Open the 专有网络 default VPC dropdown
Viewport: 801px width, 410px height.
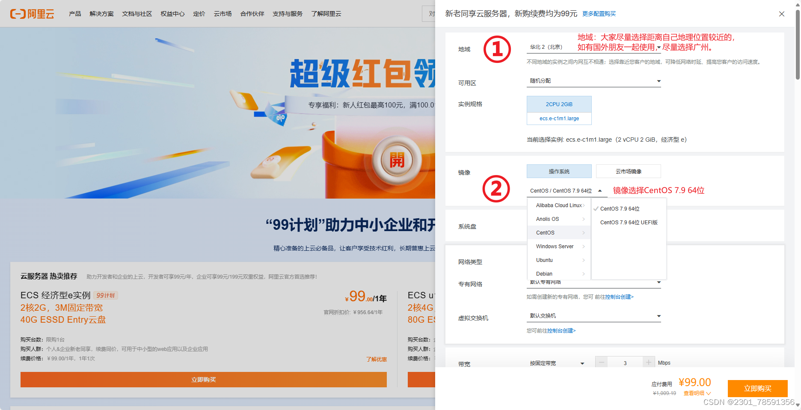(593, 282)
